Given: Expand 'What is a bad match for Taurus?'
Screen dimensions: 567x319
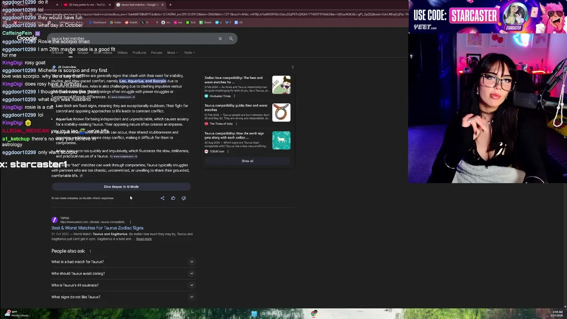Looking at the screenshot, I should coord(123,262).
